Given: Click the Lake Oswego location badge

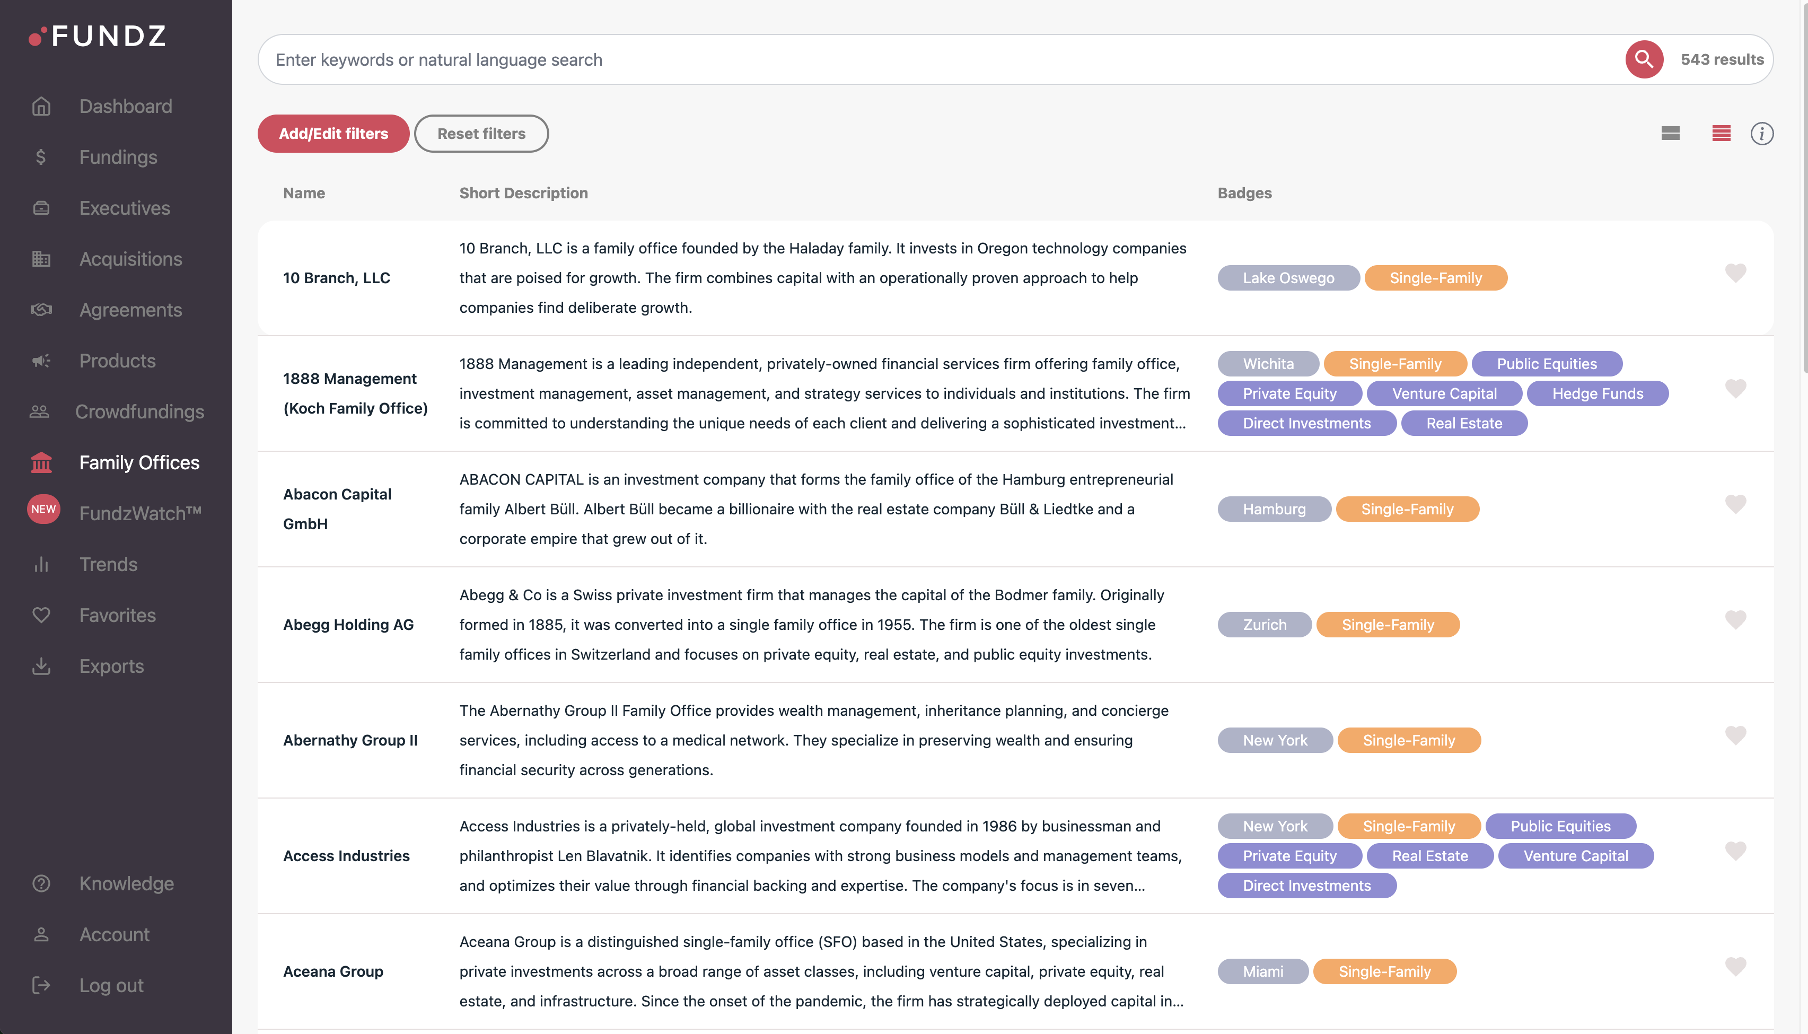Looking at the screenshot, I should pos(1288,278).
